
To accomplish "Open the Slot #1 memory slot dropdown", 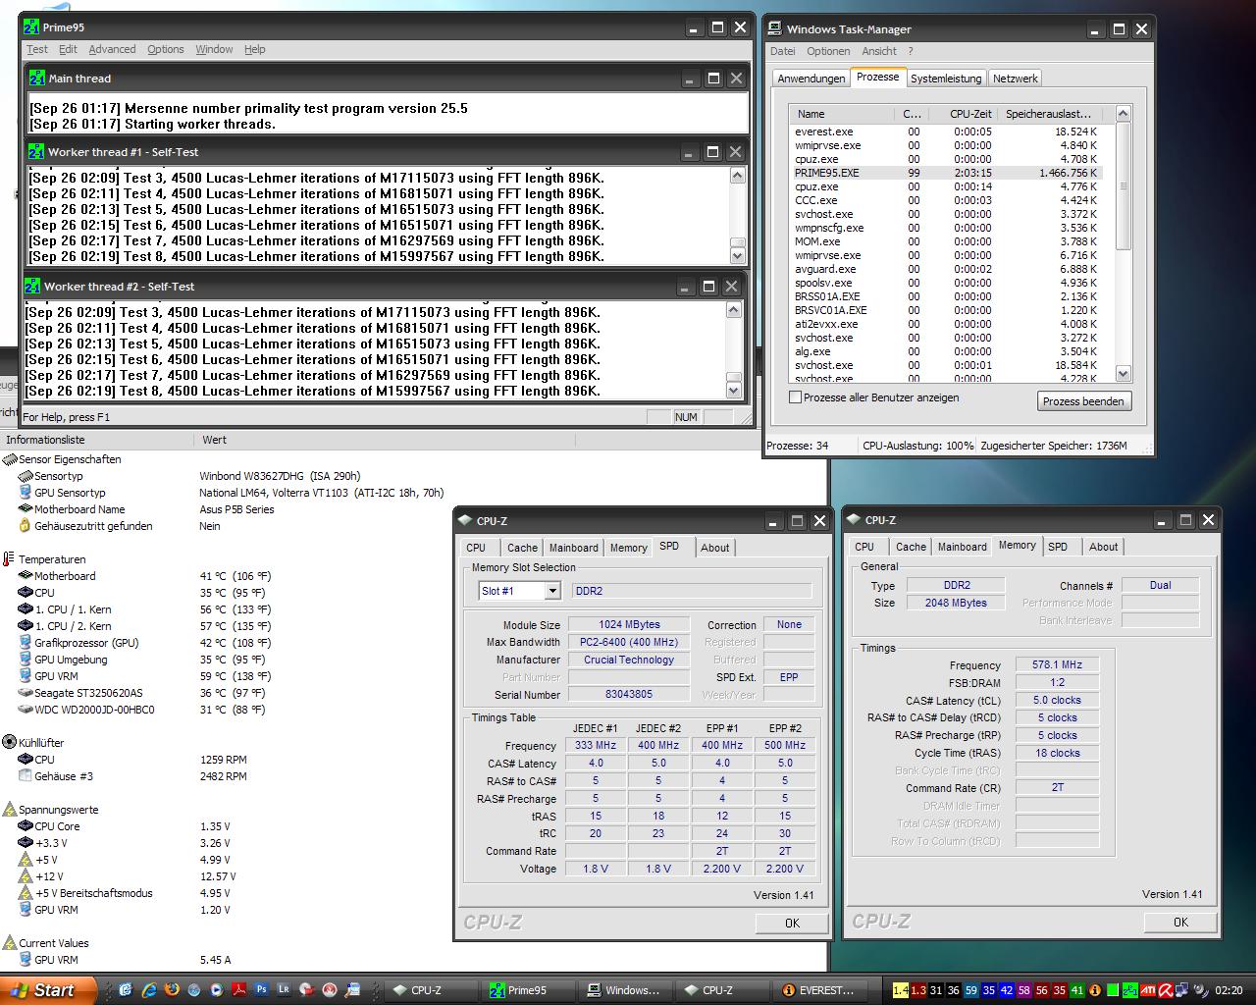I will 552,591.
